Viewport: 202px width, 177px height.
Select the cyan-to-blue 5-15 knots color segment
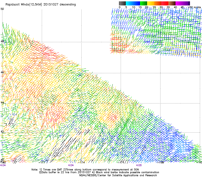click(133, 3)
